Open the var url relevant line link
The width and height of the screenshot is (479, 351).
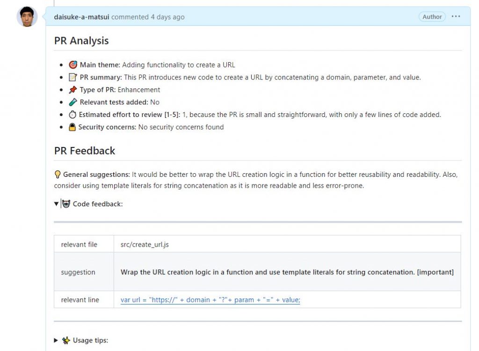coord(210,300)
